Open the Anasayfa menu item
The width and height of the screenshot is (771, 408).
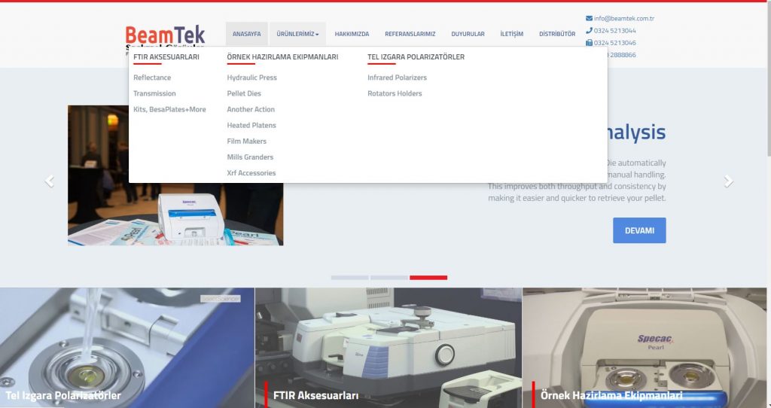click(x=247, y=34)
